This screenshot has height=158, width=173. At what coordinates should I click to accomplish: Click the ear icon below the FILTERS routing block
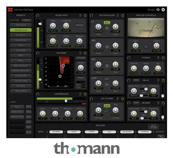(x=47, y=136)
